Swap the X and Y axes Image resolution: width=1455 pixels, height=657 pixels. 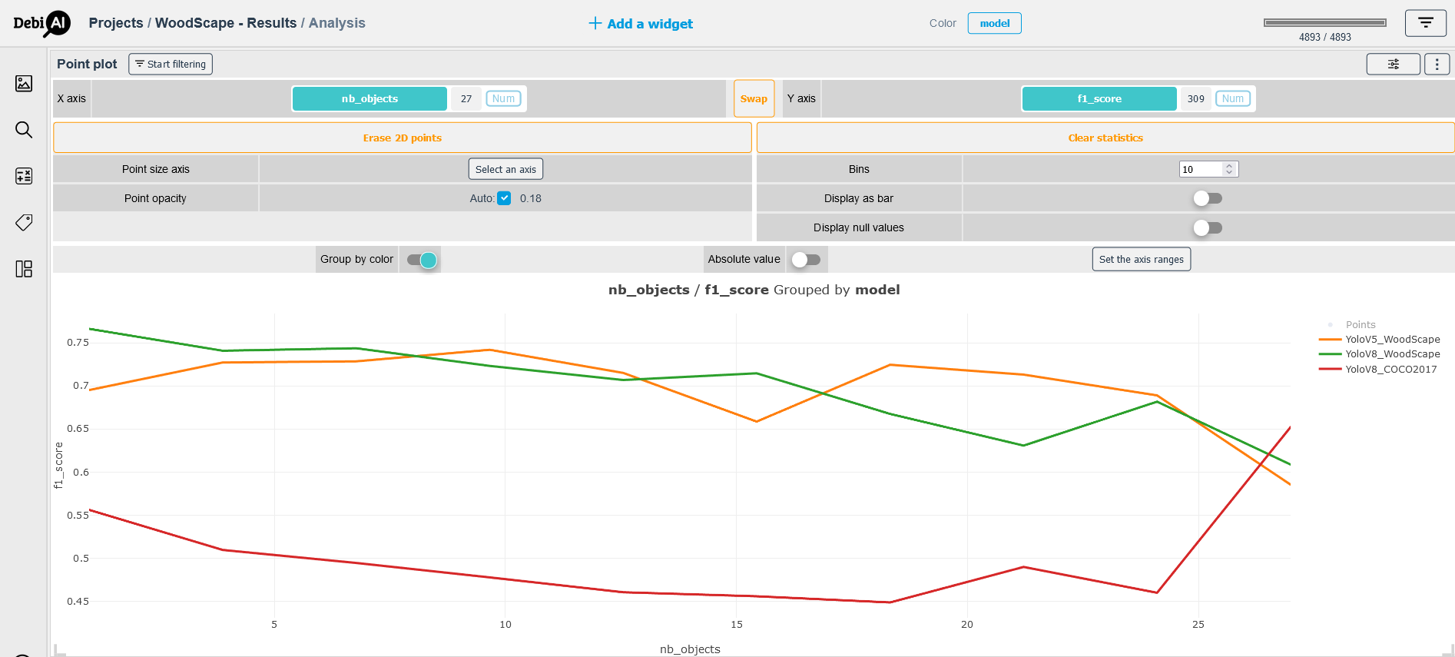click(x=754, y=98)
